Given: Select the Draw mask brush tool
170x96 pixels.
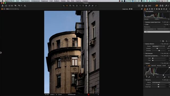Looking at the screenshot, I should coord(93,6).
